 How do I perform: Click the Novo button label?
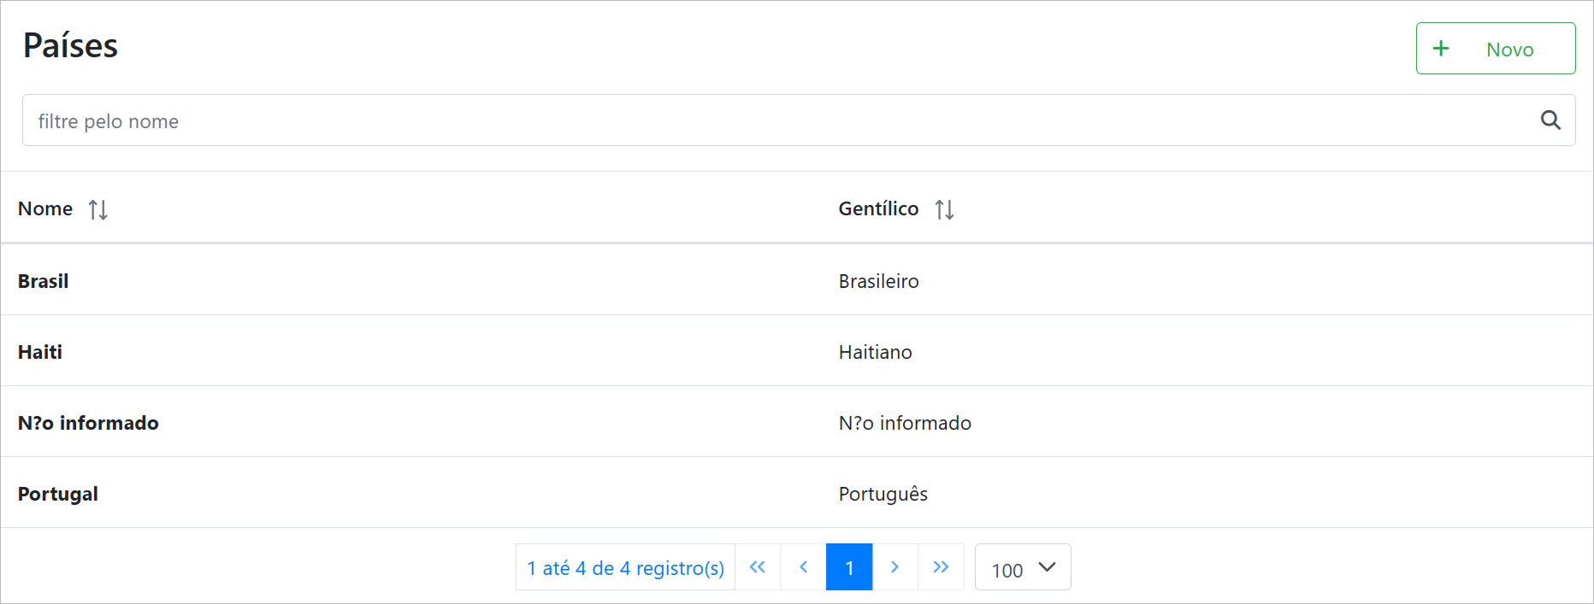(1509, 50)
